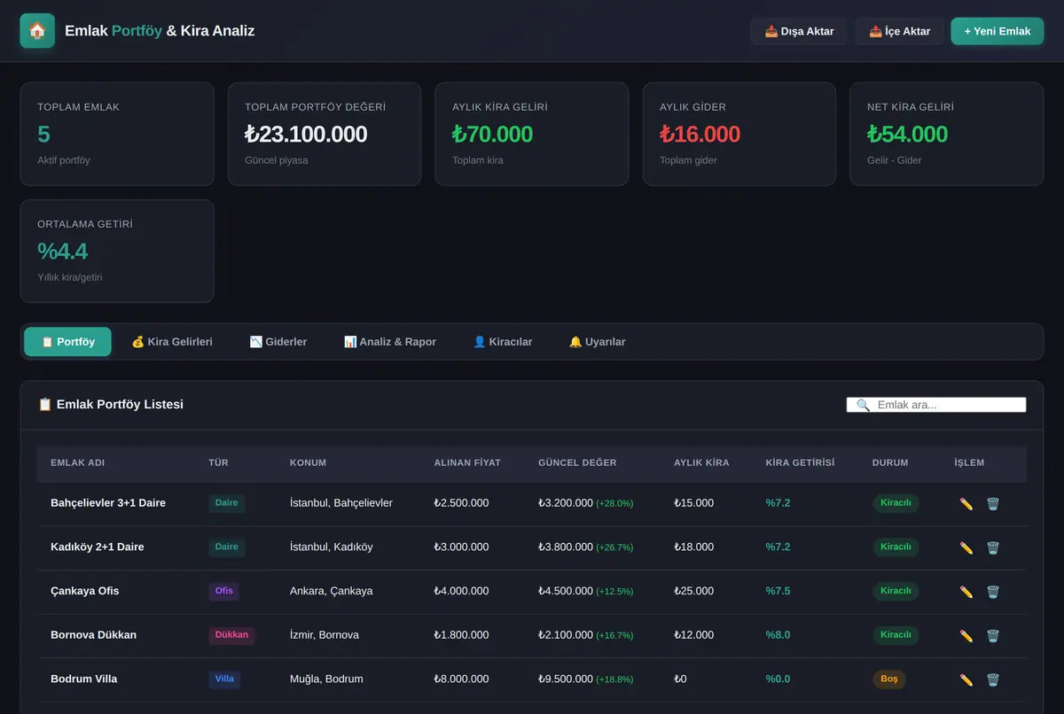This screenshot has height=714, width=1064.
Task: Focus the Emlak ara search field
Action: [936, 405]
